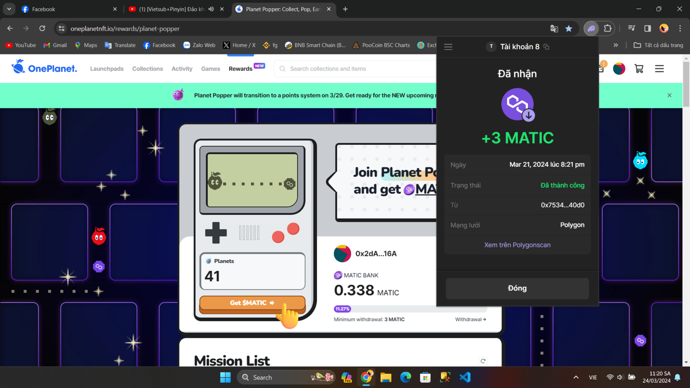This screenshot has width=690, height=388.
Task: Click the 0x2dA...16A wallet address
Action: 376,253
